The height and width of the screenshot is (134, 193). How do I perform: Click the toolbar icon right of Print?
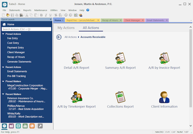click(21, 15)
